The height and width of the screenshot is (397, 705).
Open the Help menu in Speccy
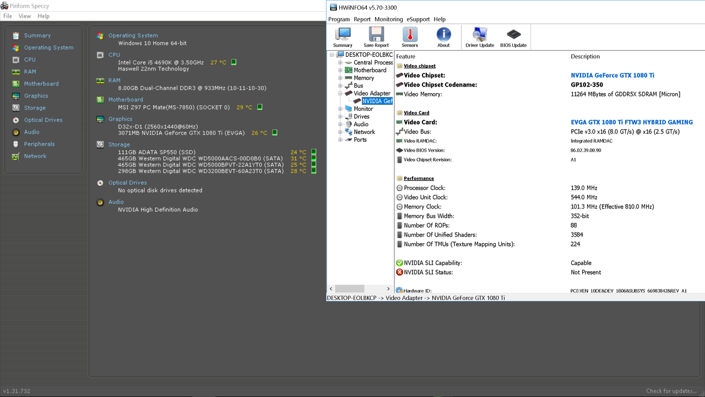click(44, 16)
